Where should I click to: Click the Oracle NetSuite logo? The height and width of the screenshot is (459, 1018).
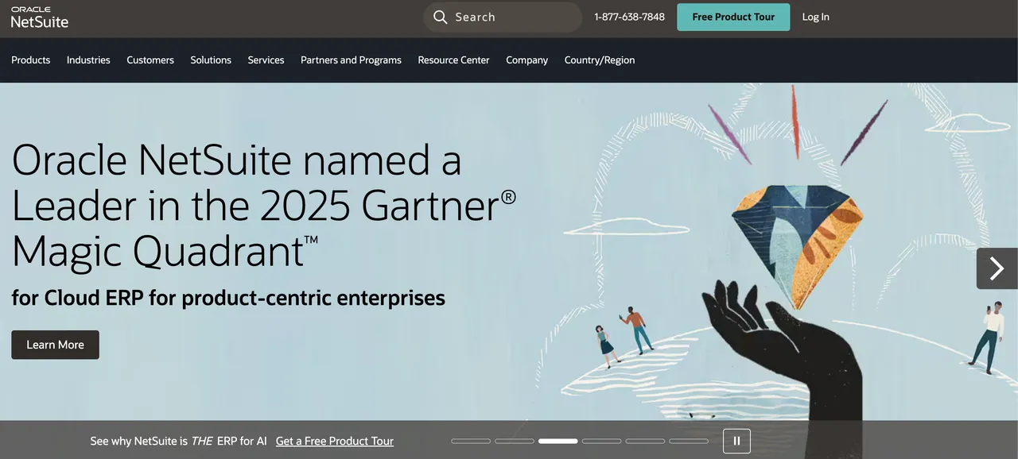pos(40,17)
